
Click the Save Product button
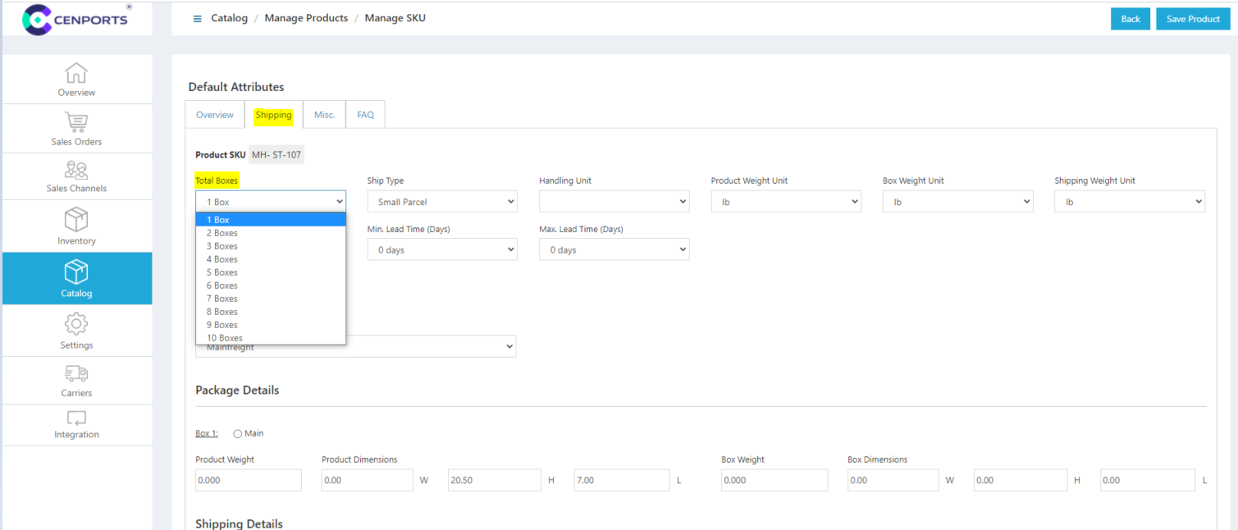1193,19
